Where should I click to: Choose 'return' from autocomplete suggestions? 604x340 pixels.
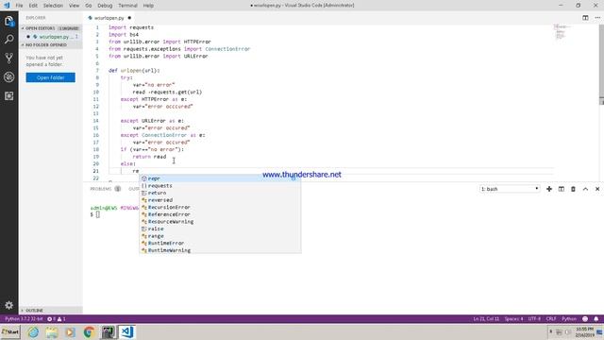(220, 193)
